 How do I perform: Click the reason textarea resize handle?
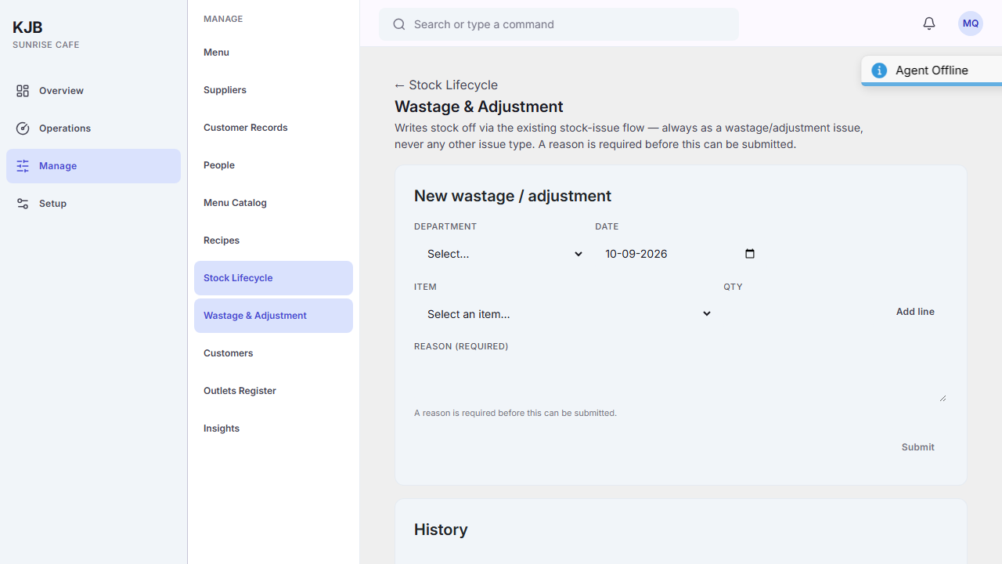tap(943, 398)
